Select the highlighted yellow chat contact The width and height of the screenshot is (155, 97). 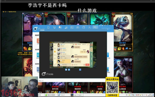tap(64, 61)
